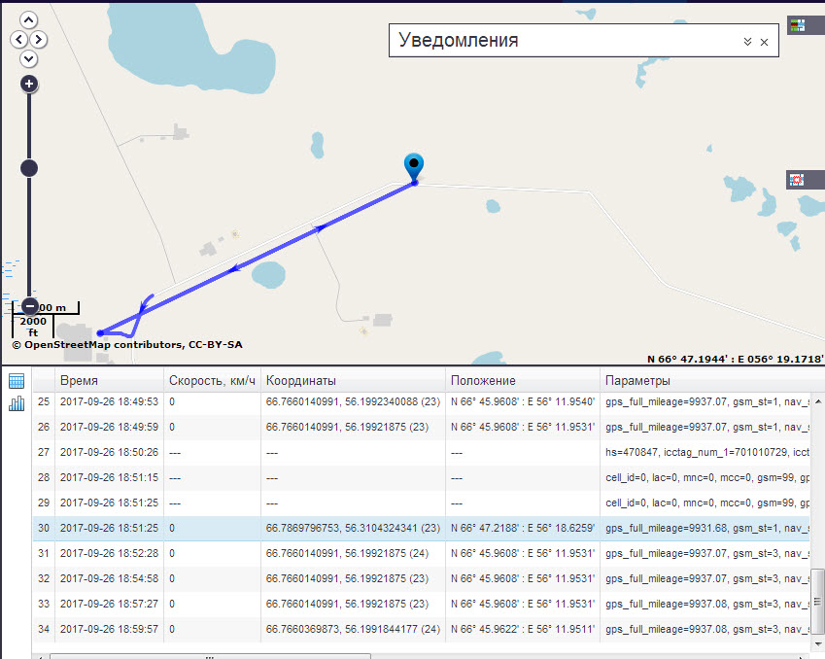Open the bar chart statistics view icon

pyautogui.click(x=16, y=403)
